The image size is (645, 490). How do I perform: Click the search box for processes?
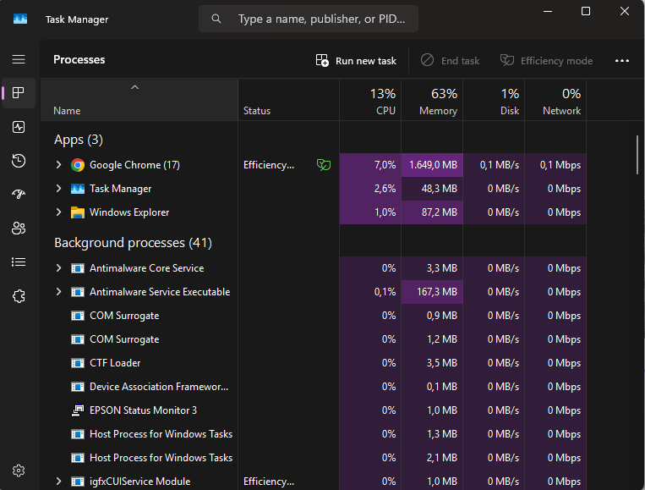[x=309, y=19]
